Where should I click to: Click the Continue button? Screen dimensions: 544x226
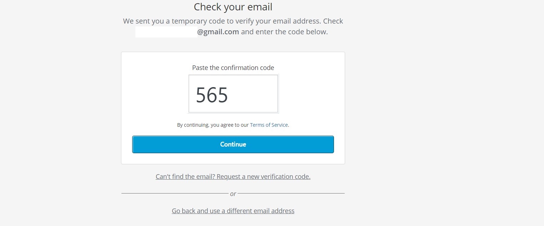point(233,144)
